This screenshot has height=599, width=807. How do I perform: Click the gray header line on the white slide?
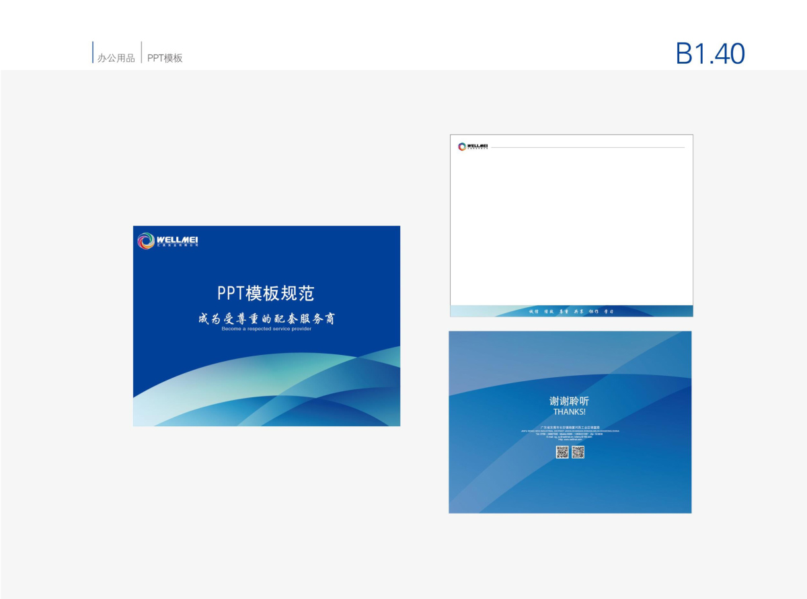click(587, 147)
